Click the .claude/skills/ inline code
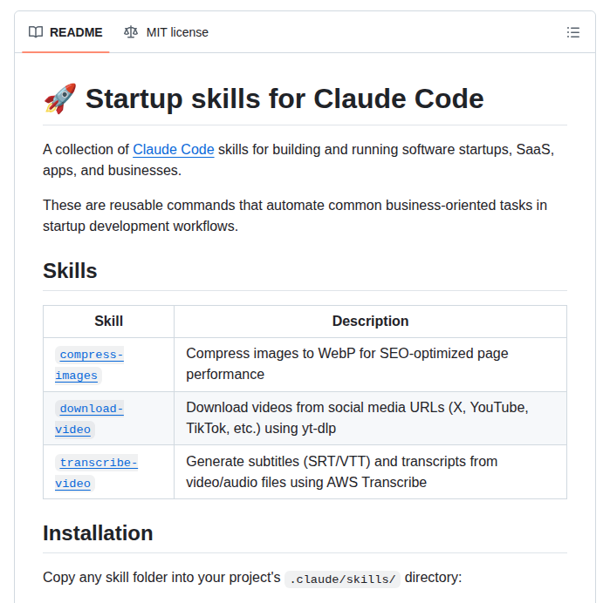Screen dimensions: 610x603 click(x=342, y=579)
